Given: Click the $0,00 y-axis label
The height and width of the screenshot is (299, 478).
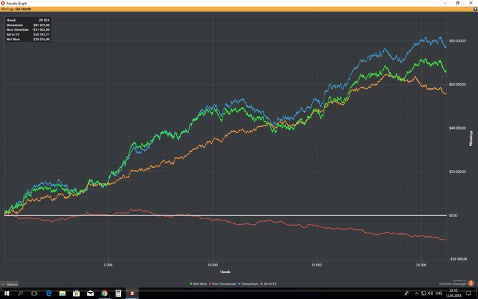Looking at the screenshot, I should pyautogui.click(x=453, y=216).
